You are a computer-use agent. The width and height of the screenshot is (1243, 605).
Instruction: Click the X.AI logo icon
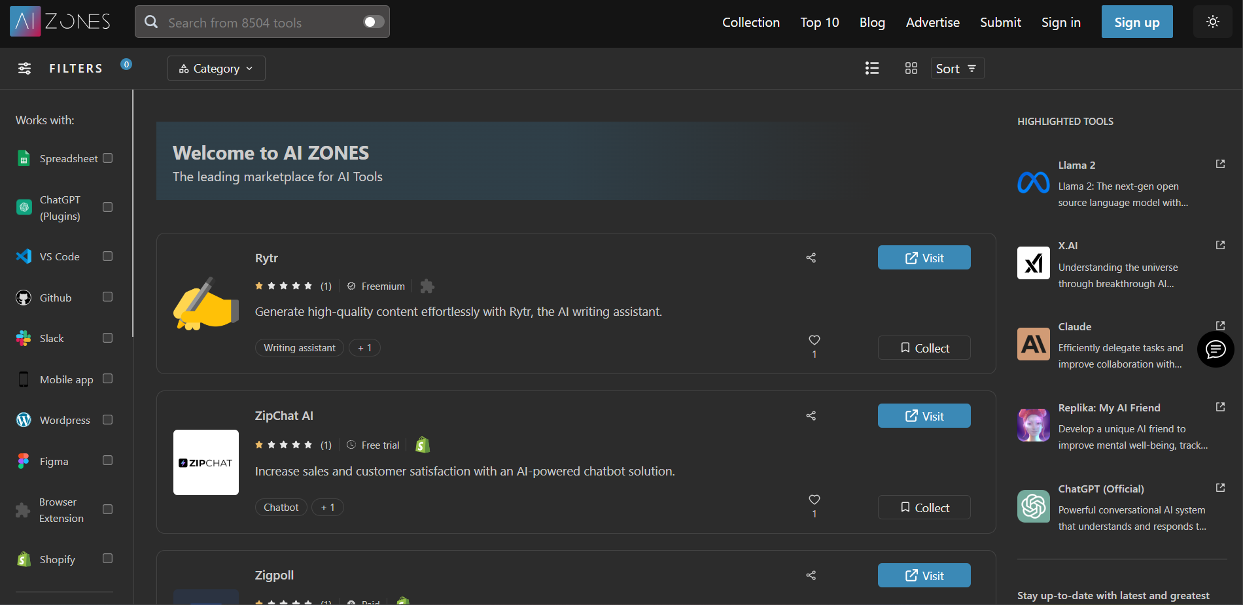click(x=1034, y=263)
